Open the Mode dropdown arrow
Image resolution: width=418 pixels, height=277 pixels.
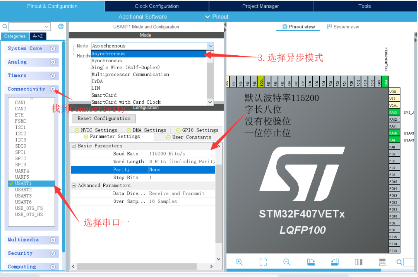[x=211, y=46]
